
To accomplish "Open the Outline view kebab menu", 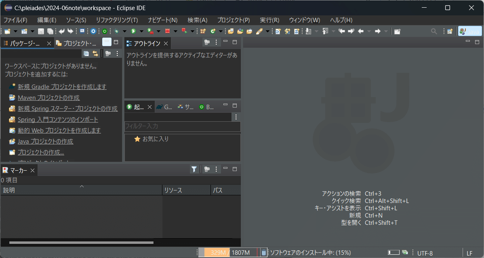I will coord(216,42).
